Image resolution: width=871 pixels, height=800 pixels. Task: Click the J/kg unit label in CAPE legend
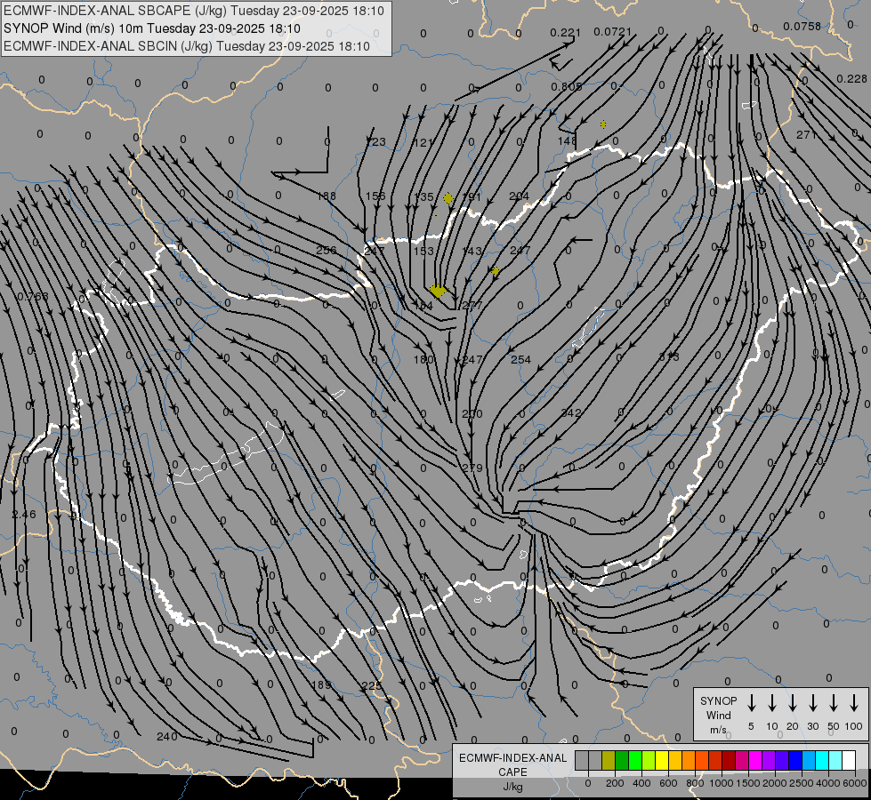512,787
